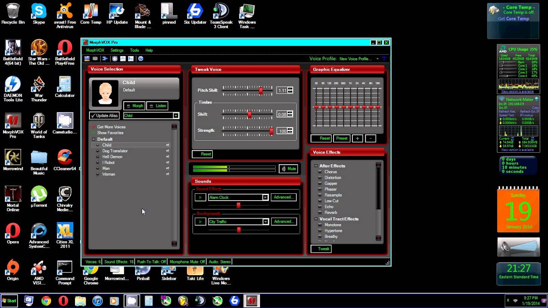
Task: Click the Pitch Shift value stepper arrows
Action: (x=290, y=90)
